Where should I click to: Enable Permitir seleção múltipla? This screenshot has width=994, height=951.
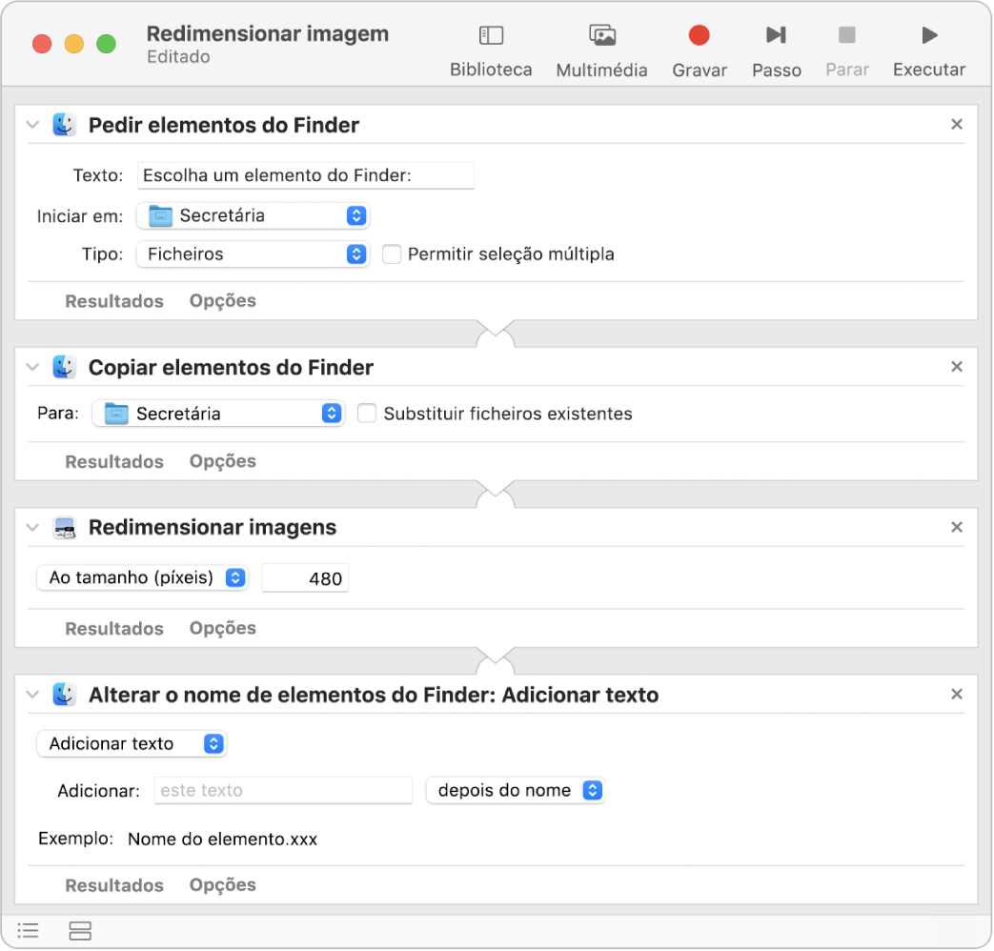pyautogui.click(x=391, y=254)
